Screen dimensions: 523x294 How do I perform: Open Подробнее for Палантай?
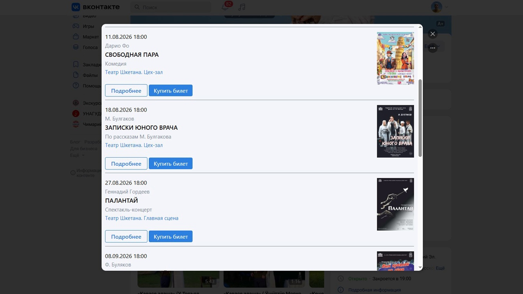(126, 237)
